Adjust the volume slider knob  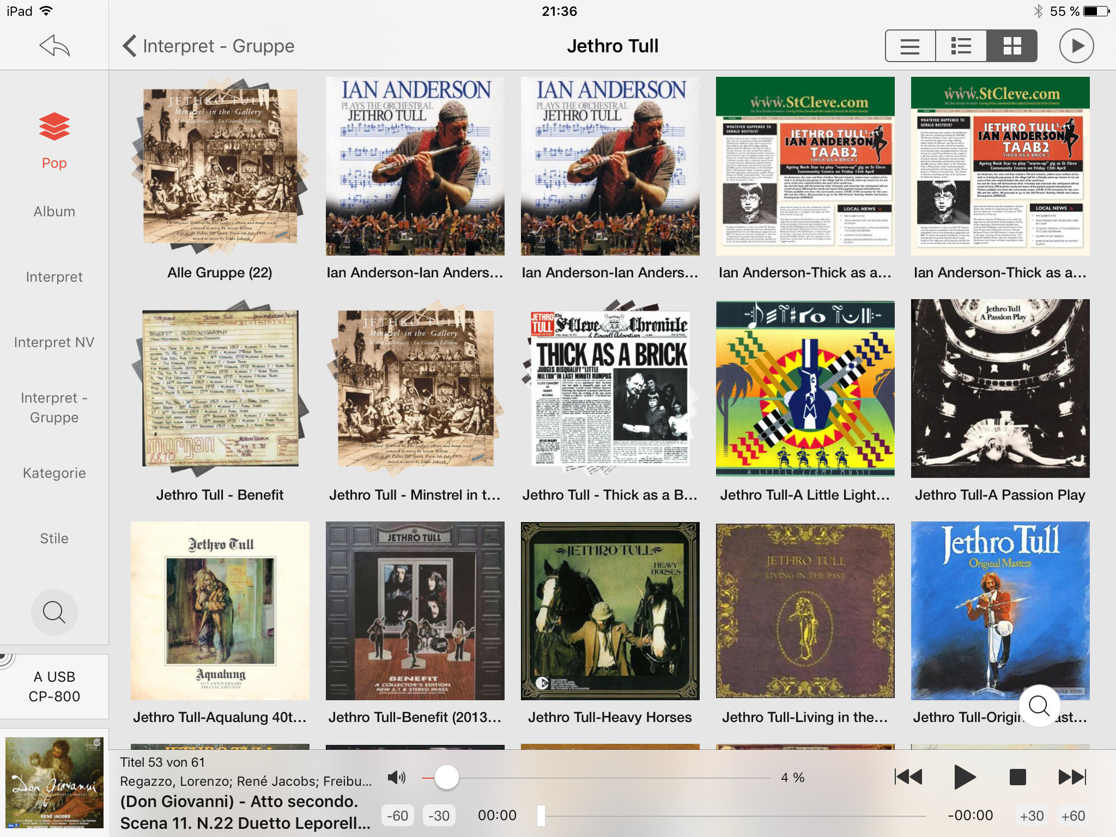tap(447, 778)
